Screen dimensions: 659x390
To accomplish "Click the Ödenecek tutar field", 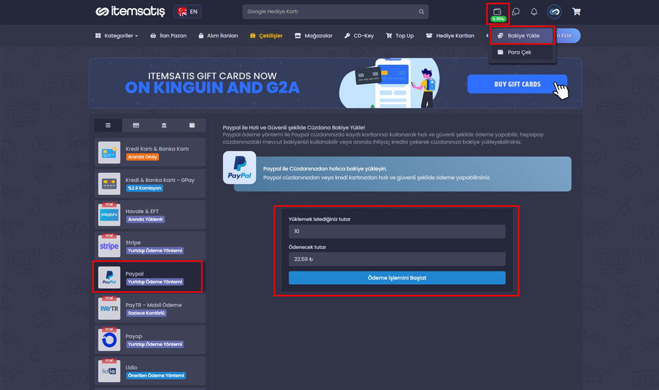I will [397, 259].
